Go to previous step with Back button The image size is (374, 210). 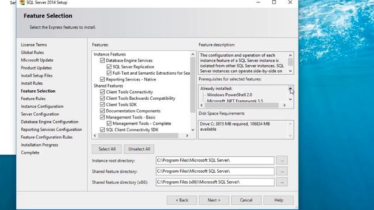pos(182,200)
